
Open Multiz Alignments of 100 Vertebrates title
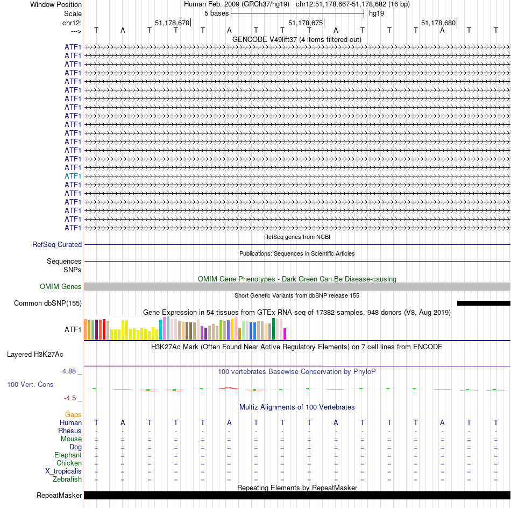297,407
